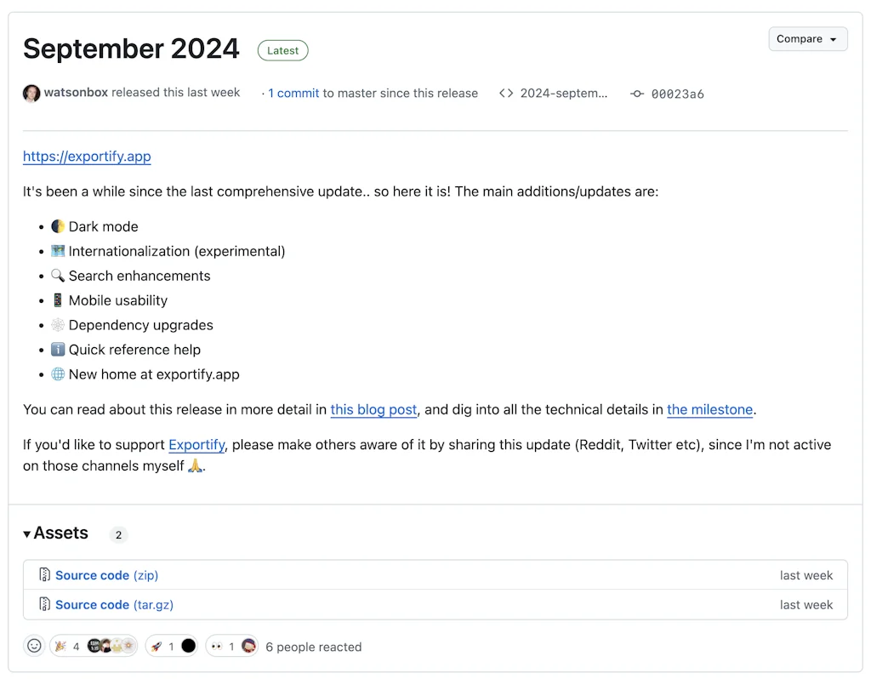
Task: Add a reaction using the smiley face icon
Action: [x=34, y=645]
